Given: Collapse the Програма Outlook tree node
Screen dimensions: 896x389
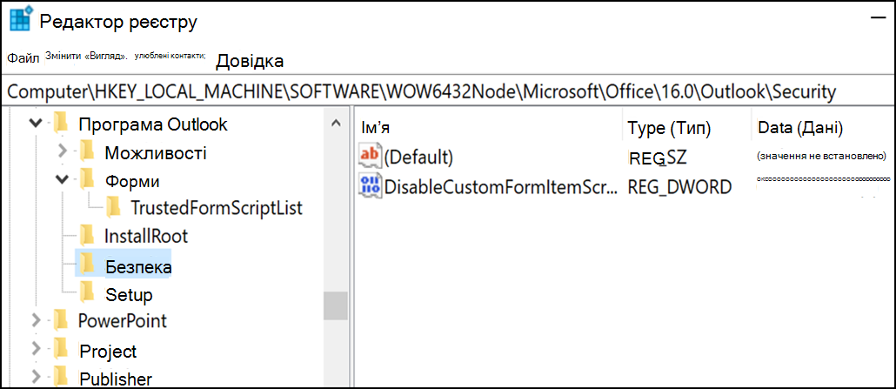Looking at the screenshot, I should coord(36,124).
